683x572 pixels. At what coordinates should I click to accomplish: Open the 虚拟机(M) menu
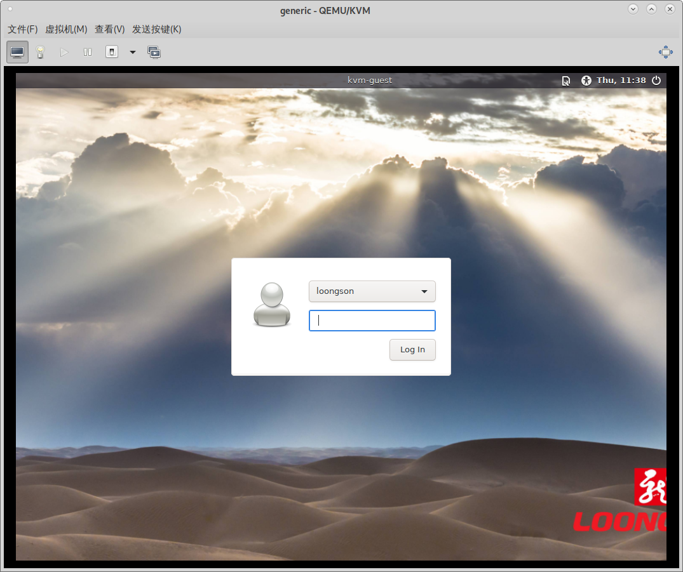coord(66,29)
